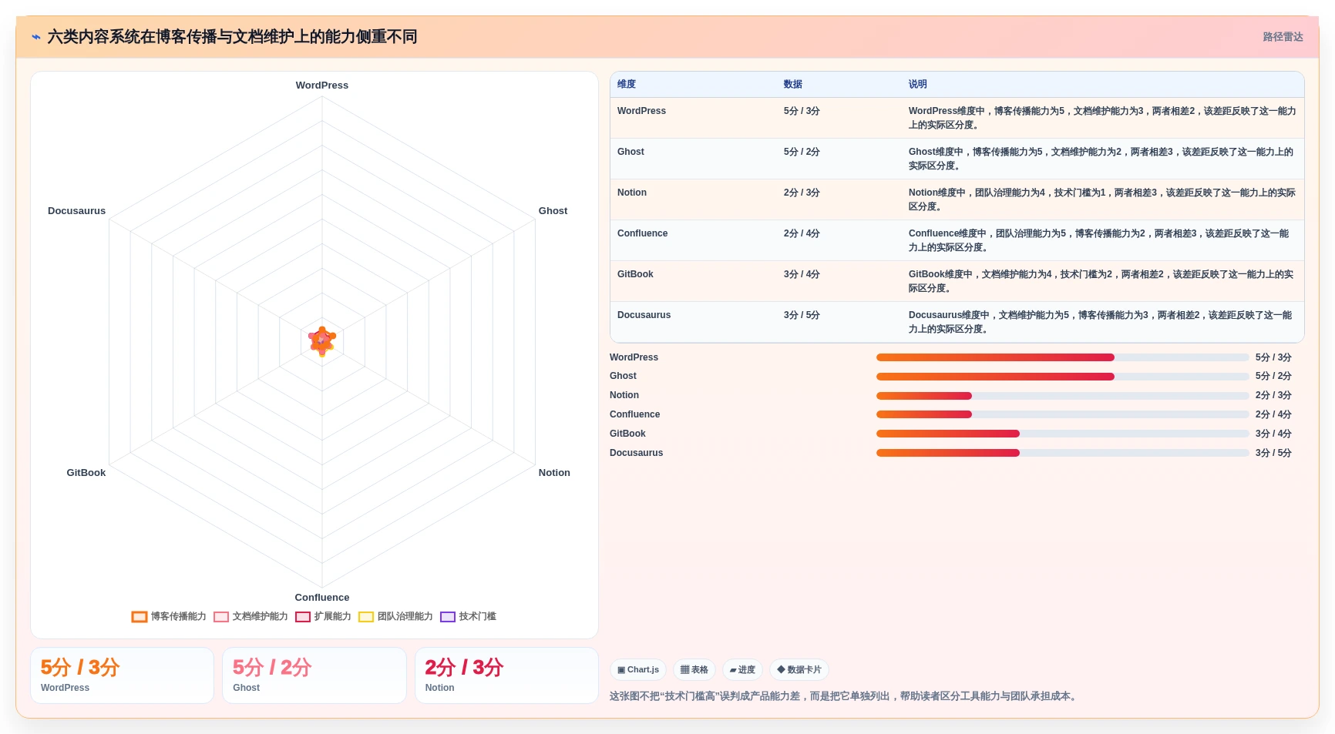Toggle 扩展能力 legend swatch
1335x734 pixels.
[x=303, y=617]
